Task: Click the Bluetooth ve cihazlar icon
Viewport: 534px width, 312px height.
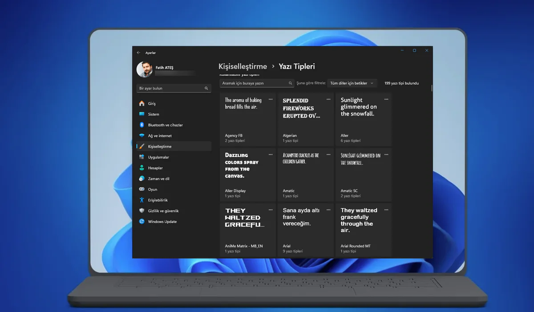Action: pos(142,125)
